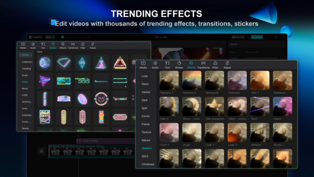Open the Collection sticker category
Image resolution: width=314 pixels, height=177 pixels.
(x=27, y=62)
